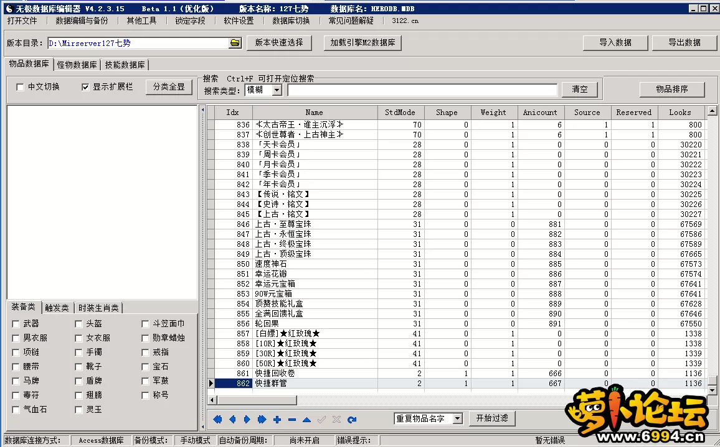This screenshot has width=720, height=447.
Task: Select the 速度神石 item row
Action: coord(455,264)
